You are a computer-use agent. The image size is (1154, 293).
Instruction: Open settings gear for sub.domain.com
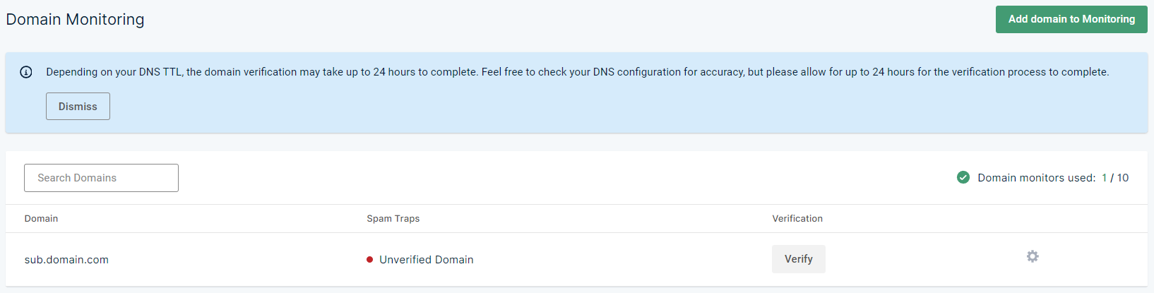click(1033, 256)
